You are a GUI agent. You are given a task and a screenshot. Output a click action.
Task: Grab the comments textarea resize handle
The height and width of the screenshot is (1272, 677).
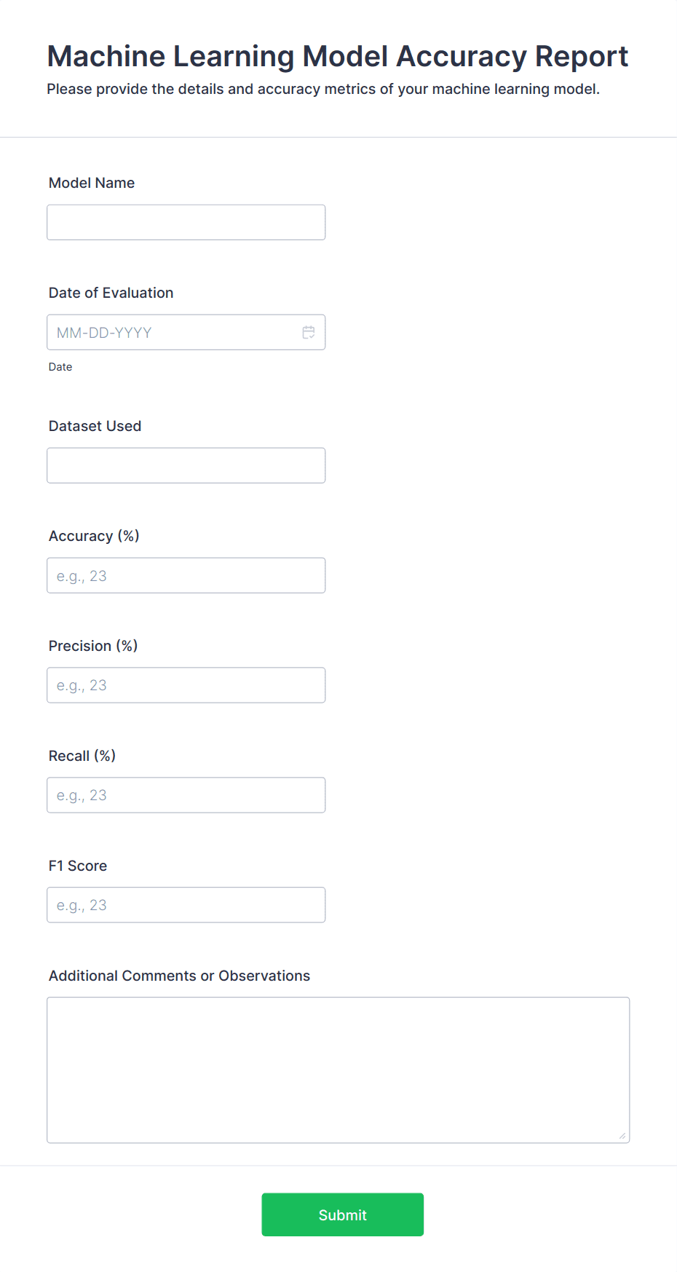point(622,1136)
